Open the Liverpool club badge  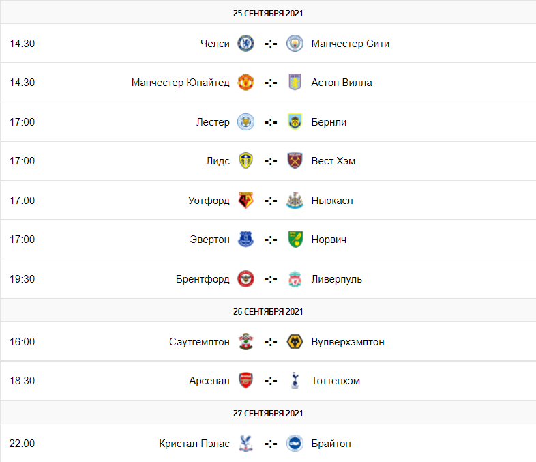tap(295, 279)
